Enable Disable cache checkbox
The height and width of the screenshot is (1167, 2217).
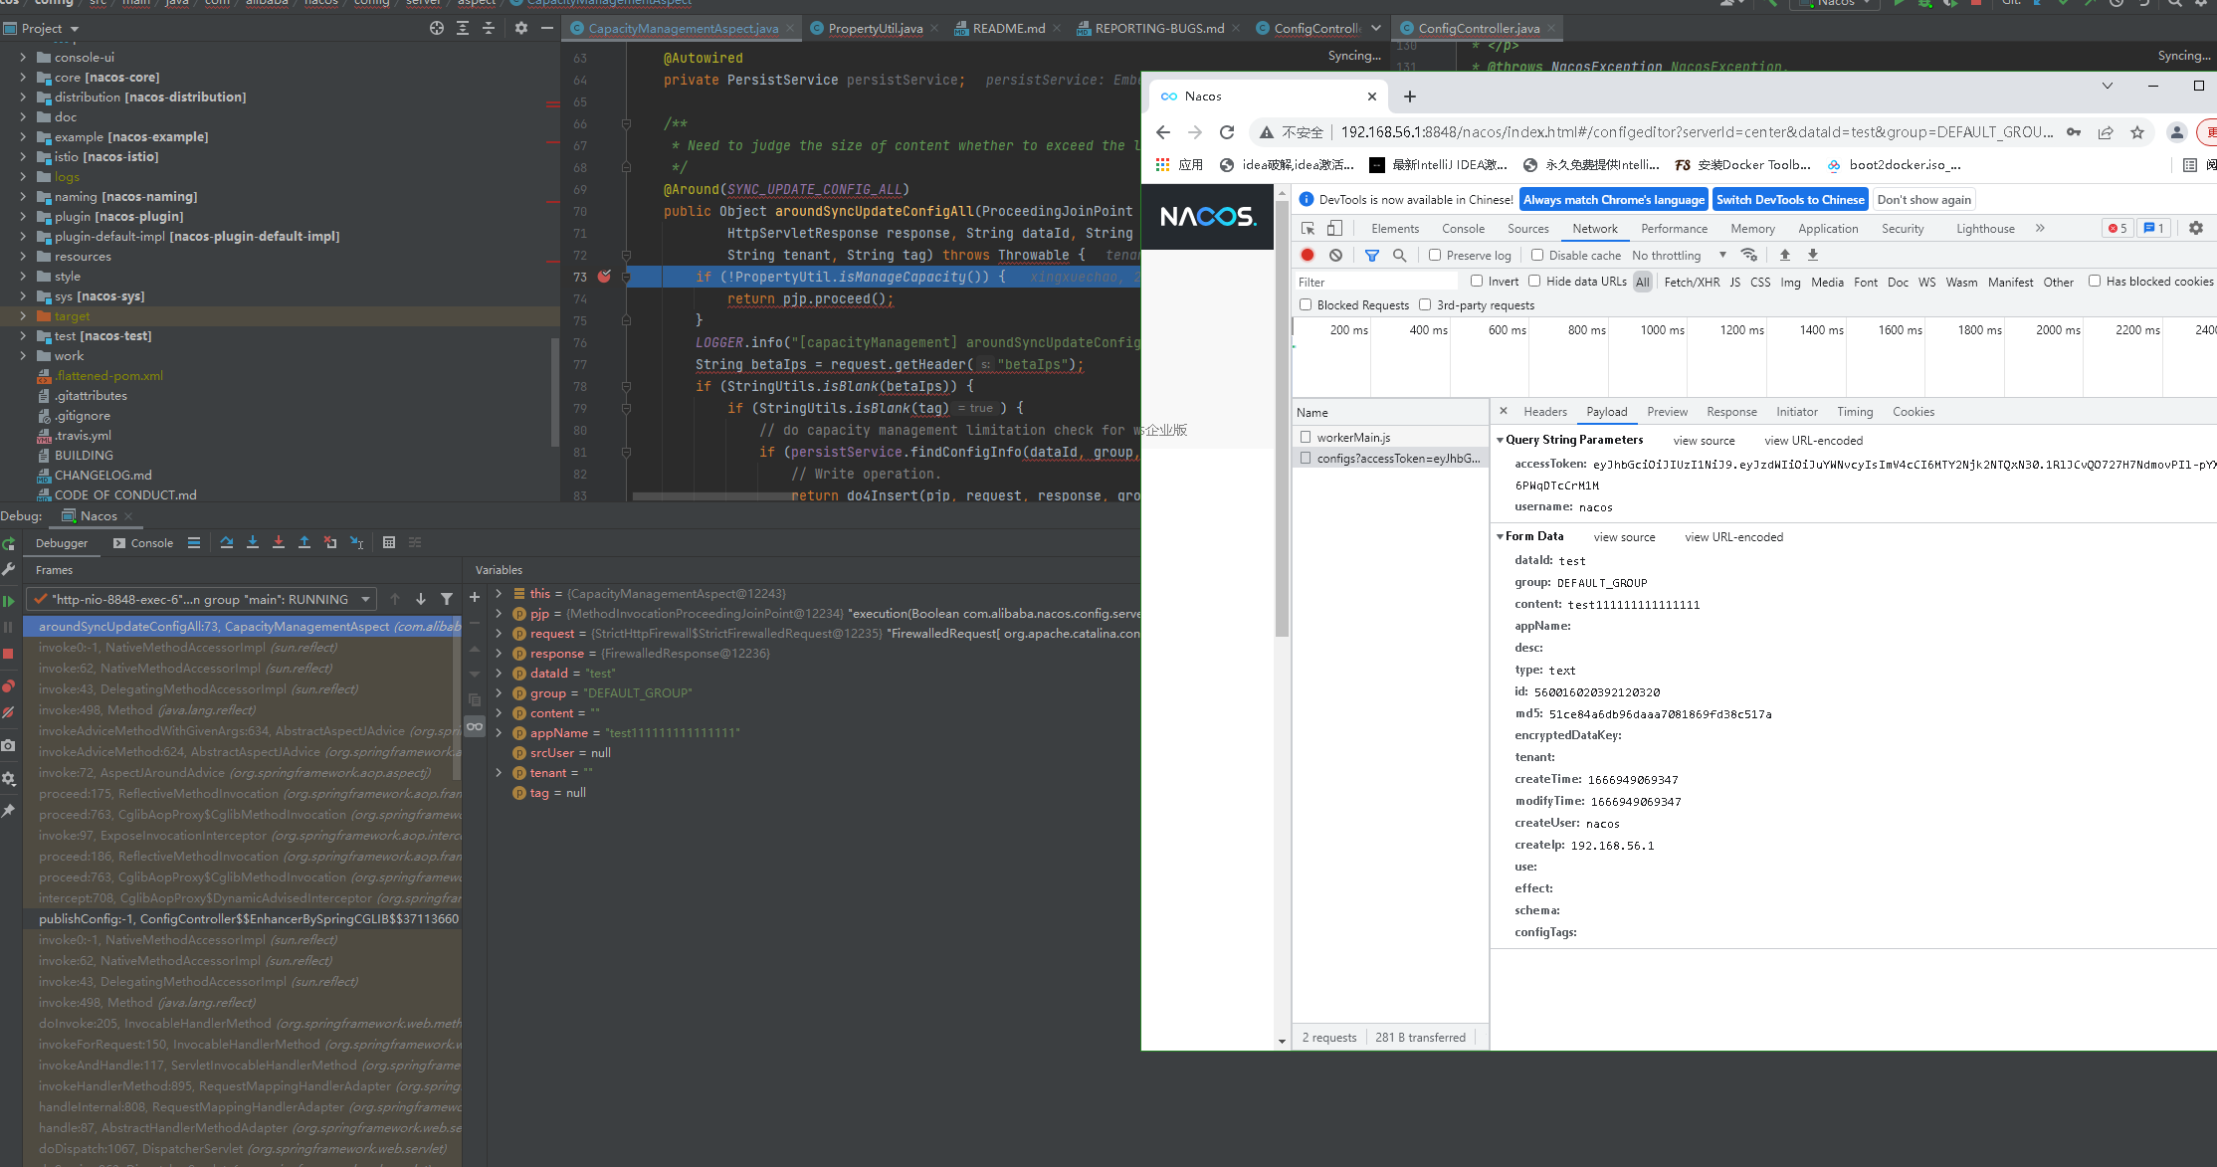(1537, 256)
